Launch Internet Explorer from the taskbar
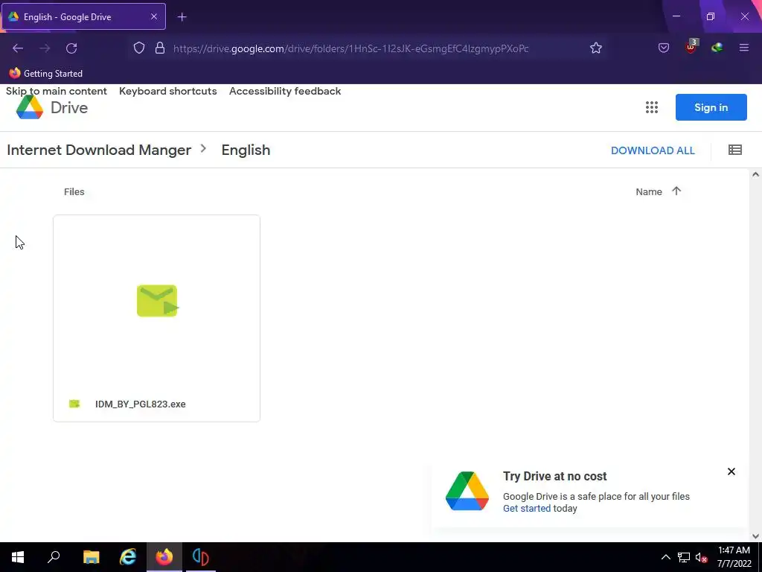762x572 pixels. pos(128,557)
